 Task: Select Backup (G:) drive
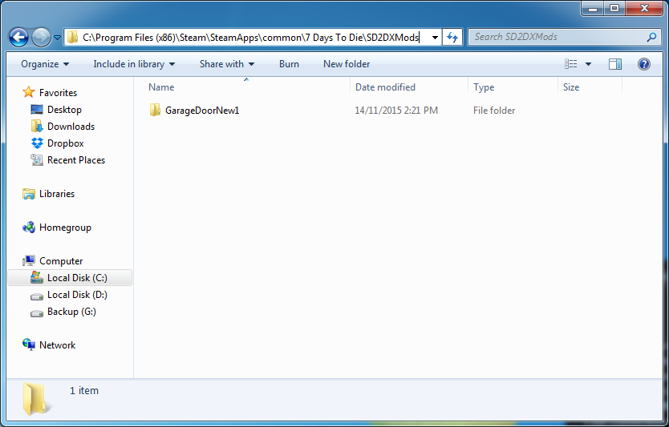tap(71, 312)
